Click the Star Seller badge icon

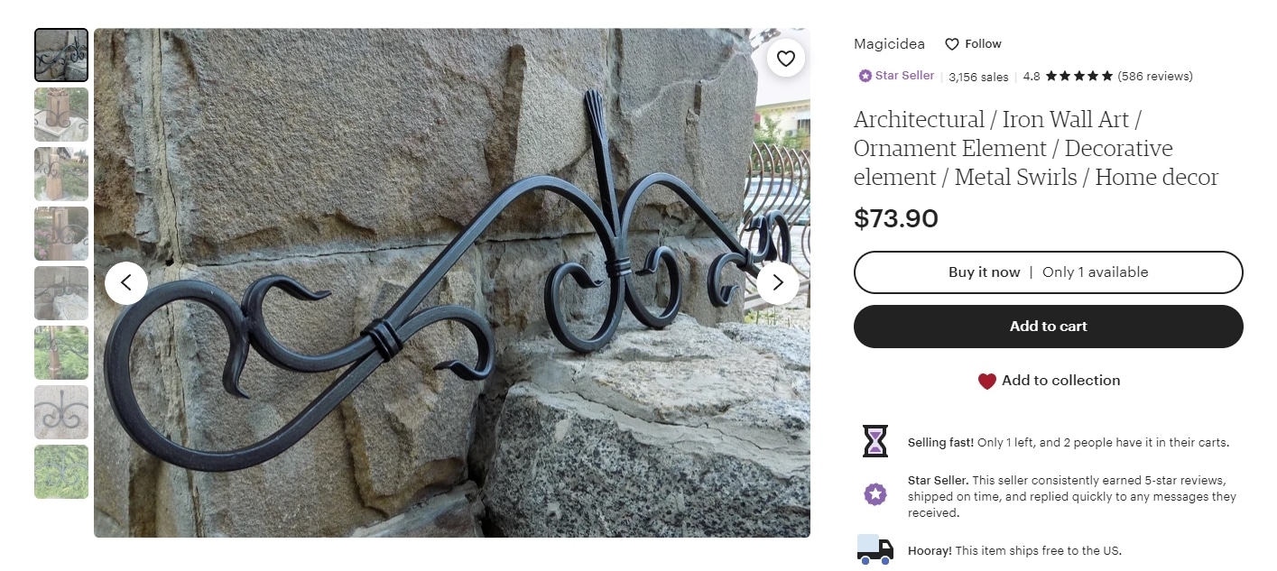pyautogui.click(x=865, y=76)
